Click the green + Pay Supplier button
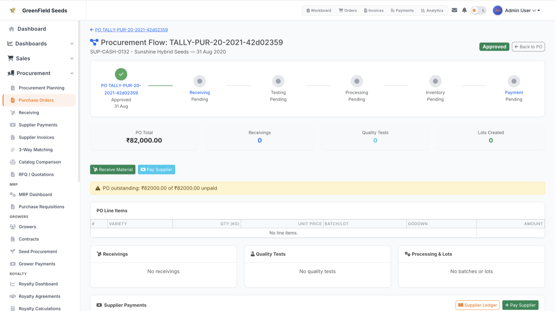The height and width of the screenshot is (311, 555). pos(520,305)
